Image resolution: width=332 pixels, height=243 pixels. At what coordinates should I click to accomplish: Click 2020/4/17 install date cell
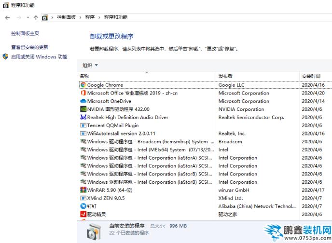pos(313,190)
